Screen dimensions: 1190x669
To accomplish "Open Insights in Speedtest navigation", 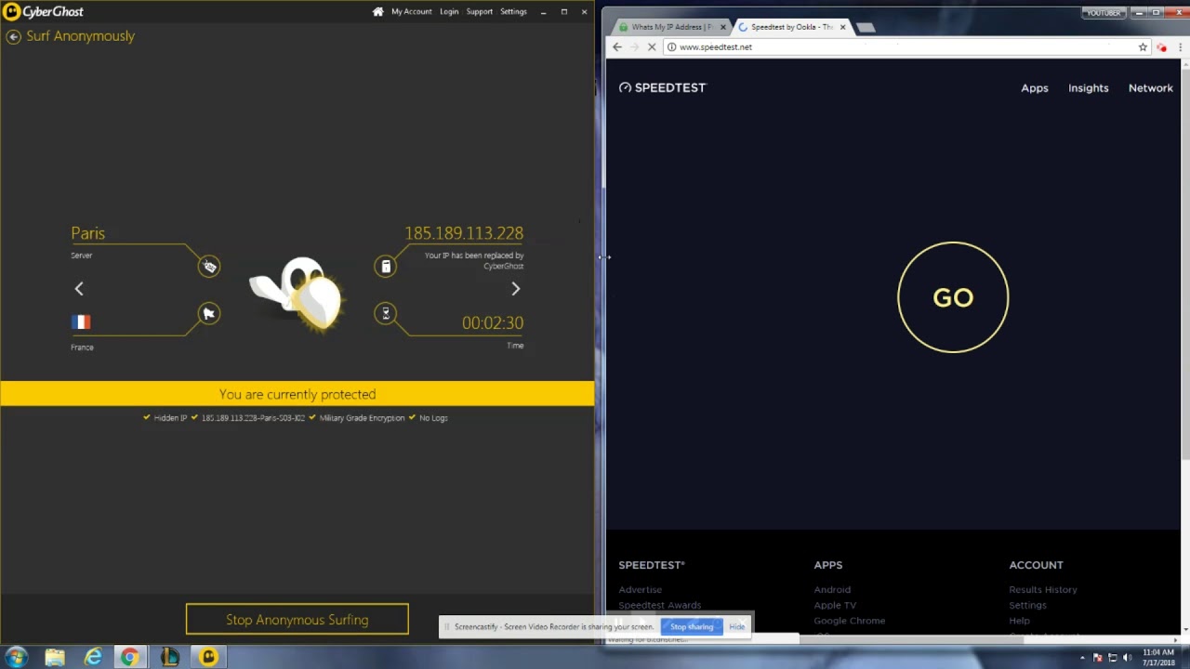I will 1088,88.
